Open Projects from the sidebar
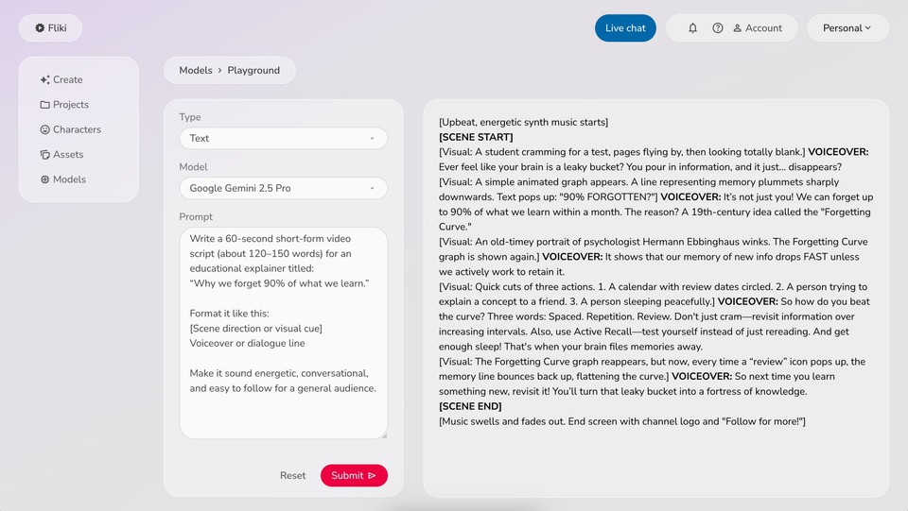This screenshot has height=511, width=908. [x=64, y=105]
